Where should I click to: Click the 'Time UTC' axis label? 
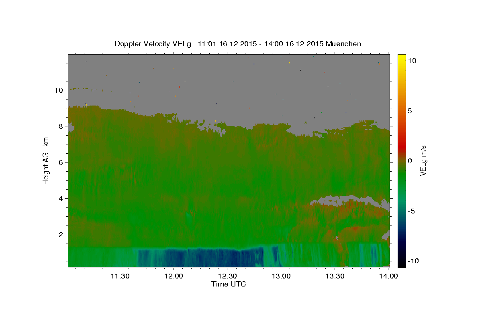point(229,284)
